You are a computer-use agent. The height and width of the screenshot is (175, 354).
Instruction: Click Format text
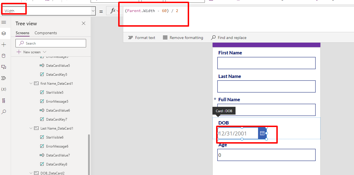click(x=142, y=38)
